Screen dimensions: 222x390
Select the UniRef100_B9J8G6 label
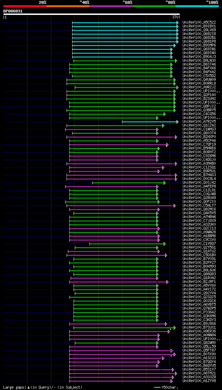coord(199,323)
